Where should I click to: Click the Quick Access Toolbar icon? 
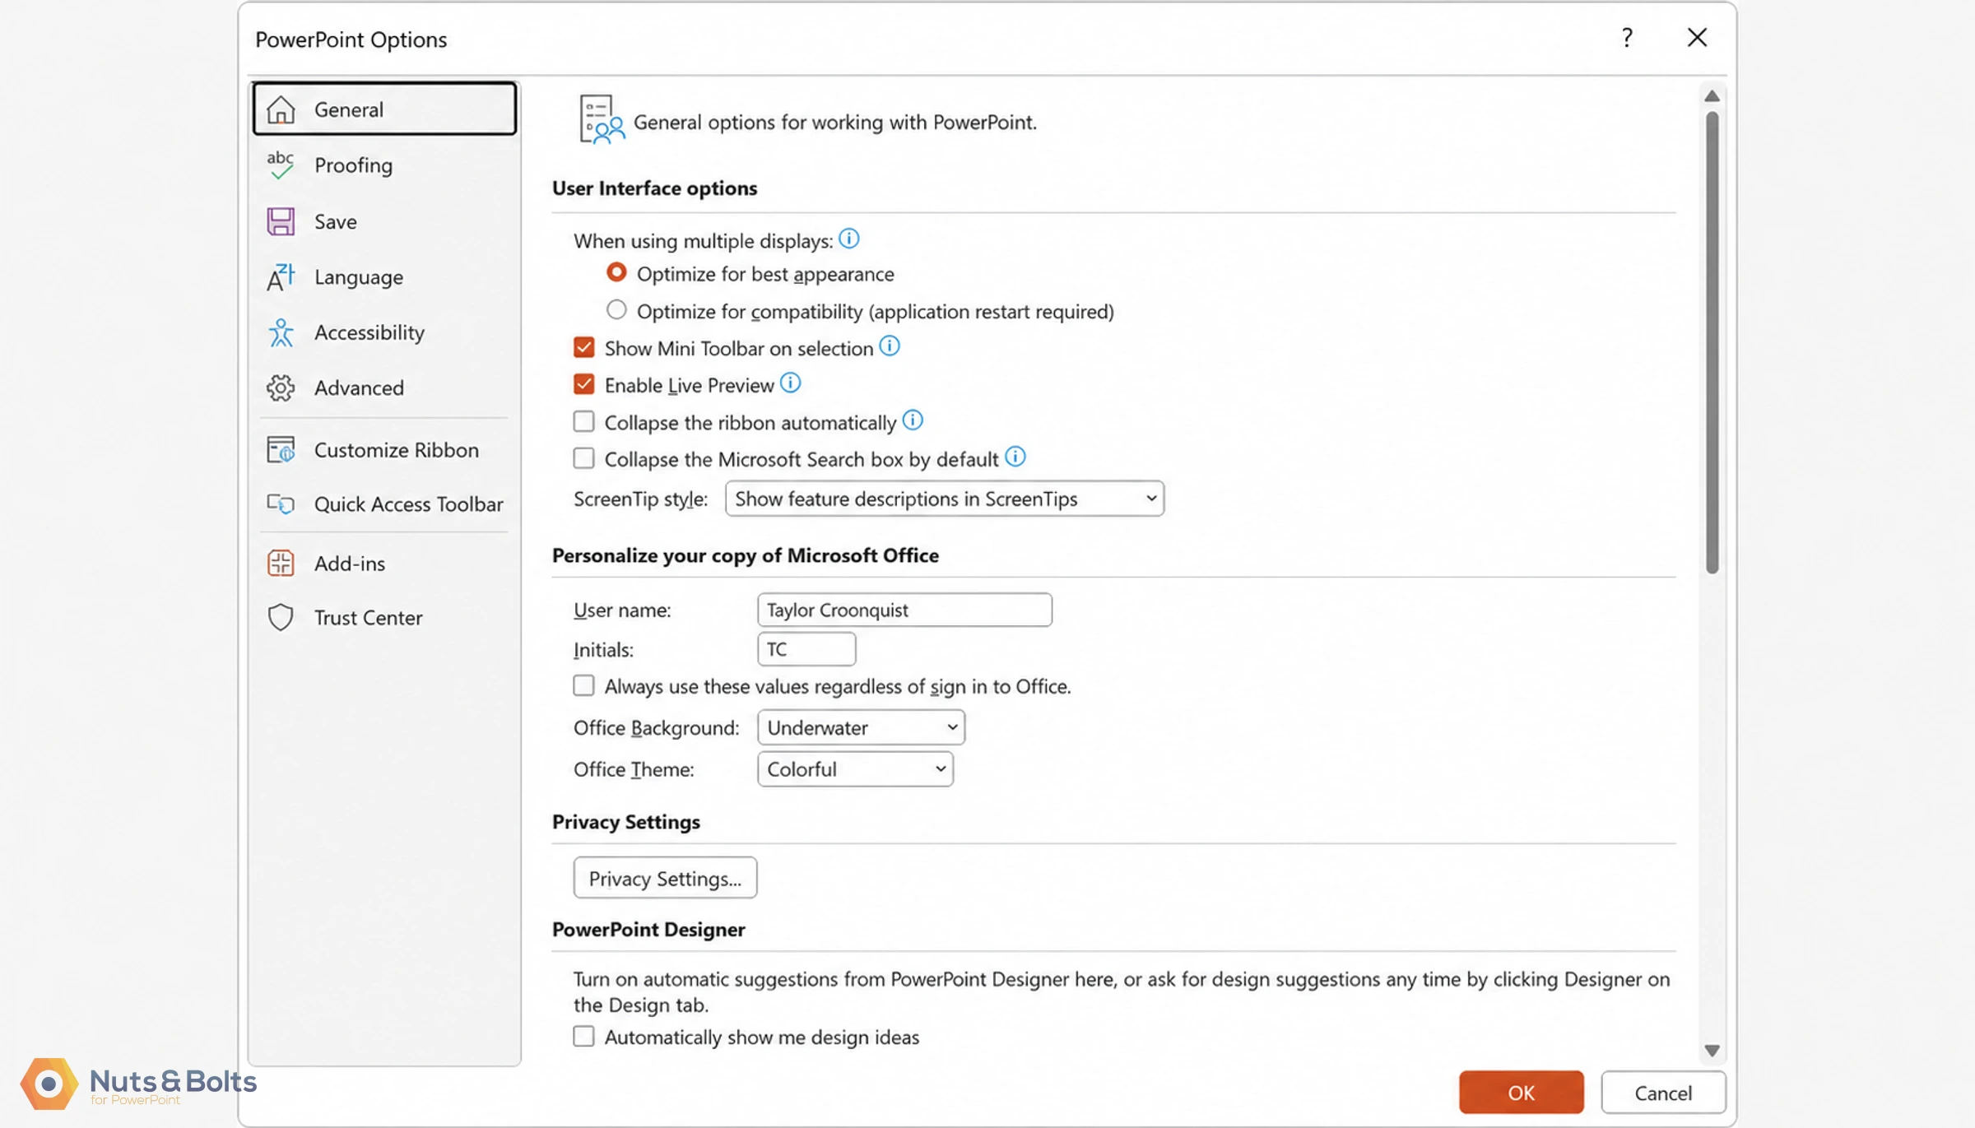(281, 504)
